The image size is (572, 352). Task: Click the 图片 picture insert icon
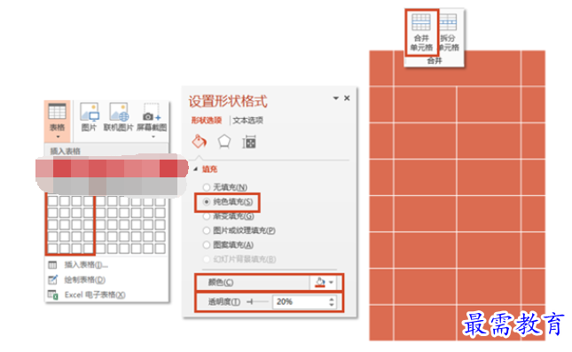(90, 113)
